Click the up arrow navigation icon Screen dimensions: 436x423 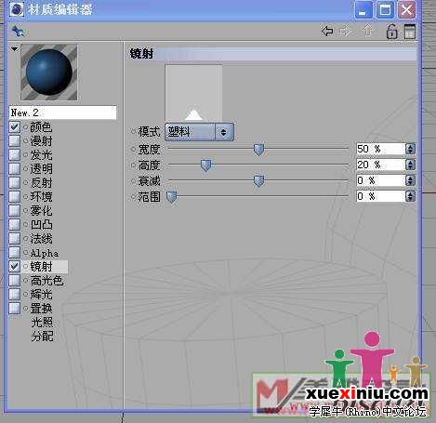pyautogui.click(x=367, y=31)
